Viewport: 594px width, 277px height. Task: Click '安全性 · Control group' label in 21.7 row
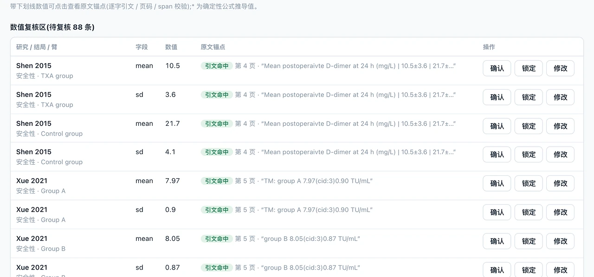[49, 133]
